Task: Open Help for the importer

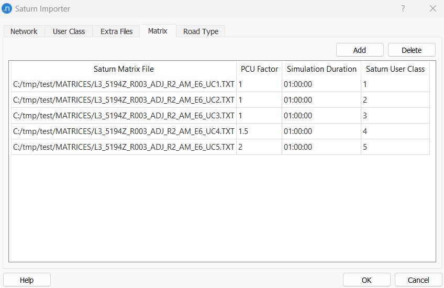Action: [27, 280]
